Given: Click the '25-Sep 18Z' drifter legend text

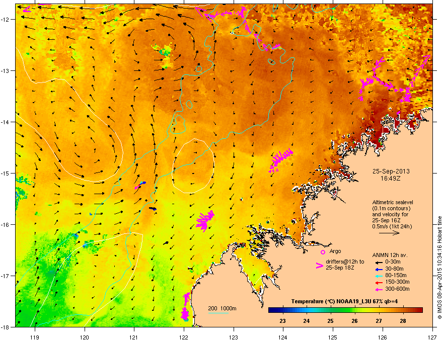Looking at the screenshot, I should click(340, 268).
